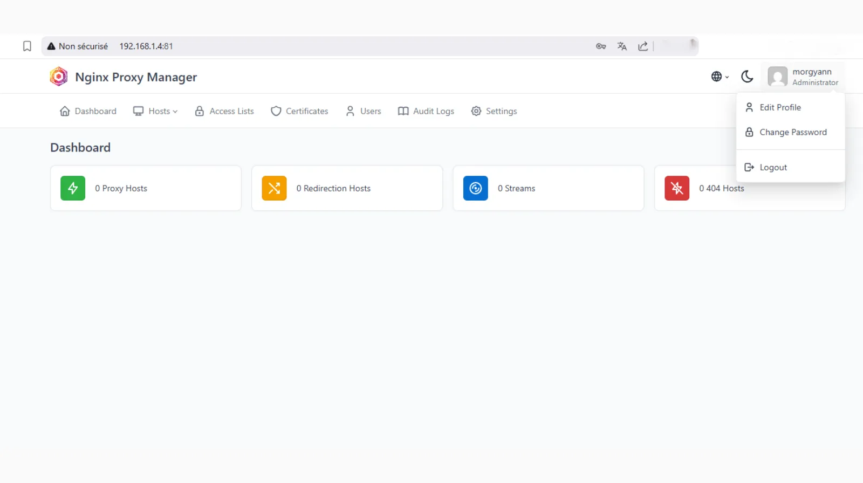
Task: Expand the Hosts dropdown menu
Action: click(155, 111)
